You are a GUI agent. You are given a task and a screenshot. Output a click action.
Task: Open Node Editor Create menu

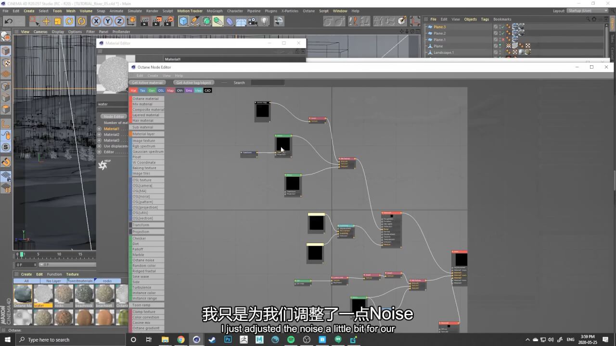click(153, 75)
